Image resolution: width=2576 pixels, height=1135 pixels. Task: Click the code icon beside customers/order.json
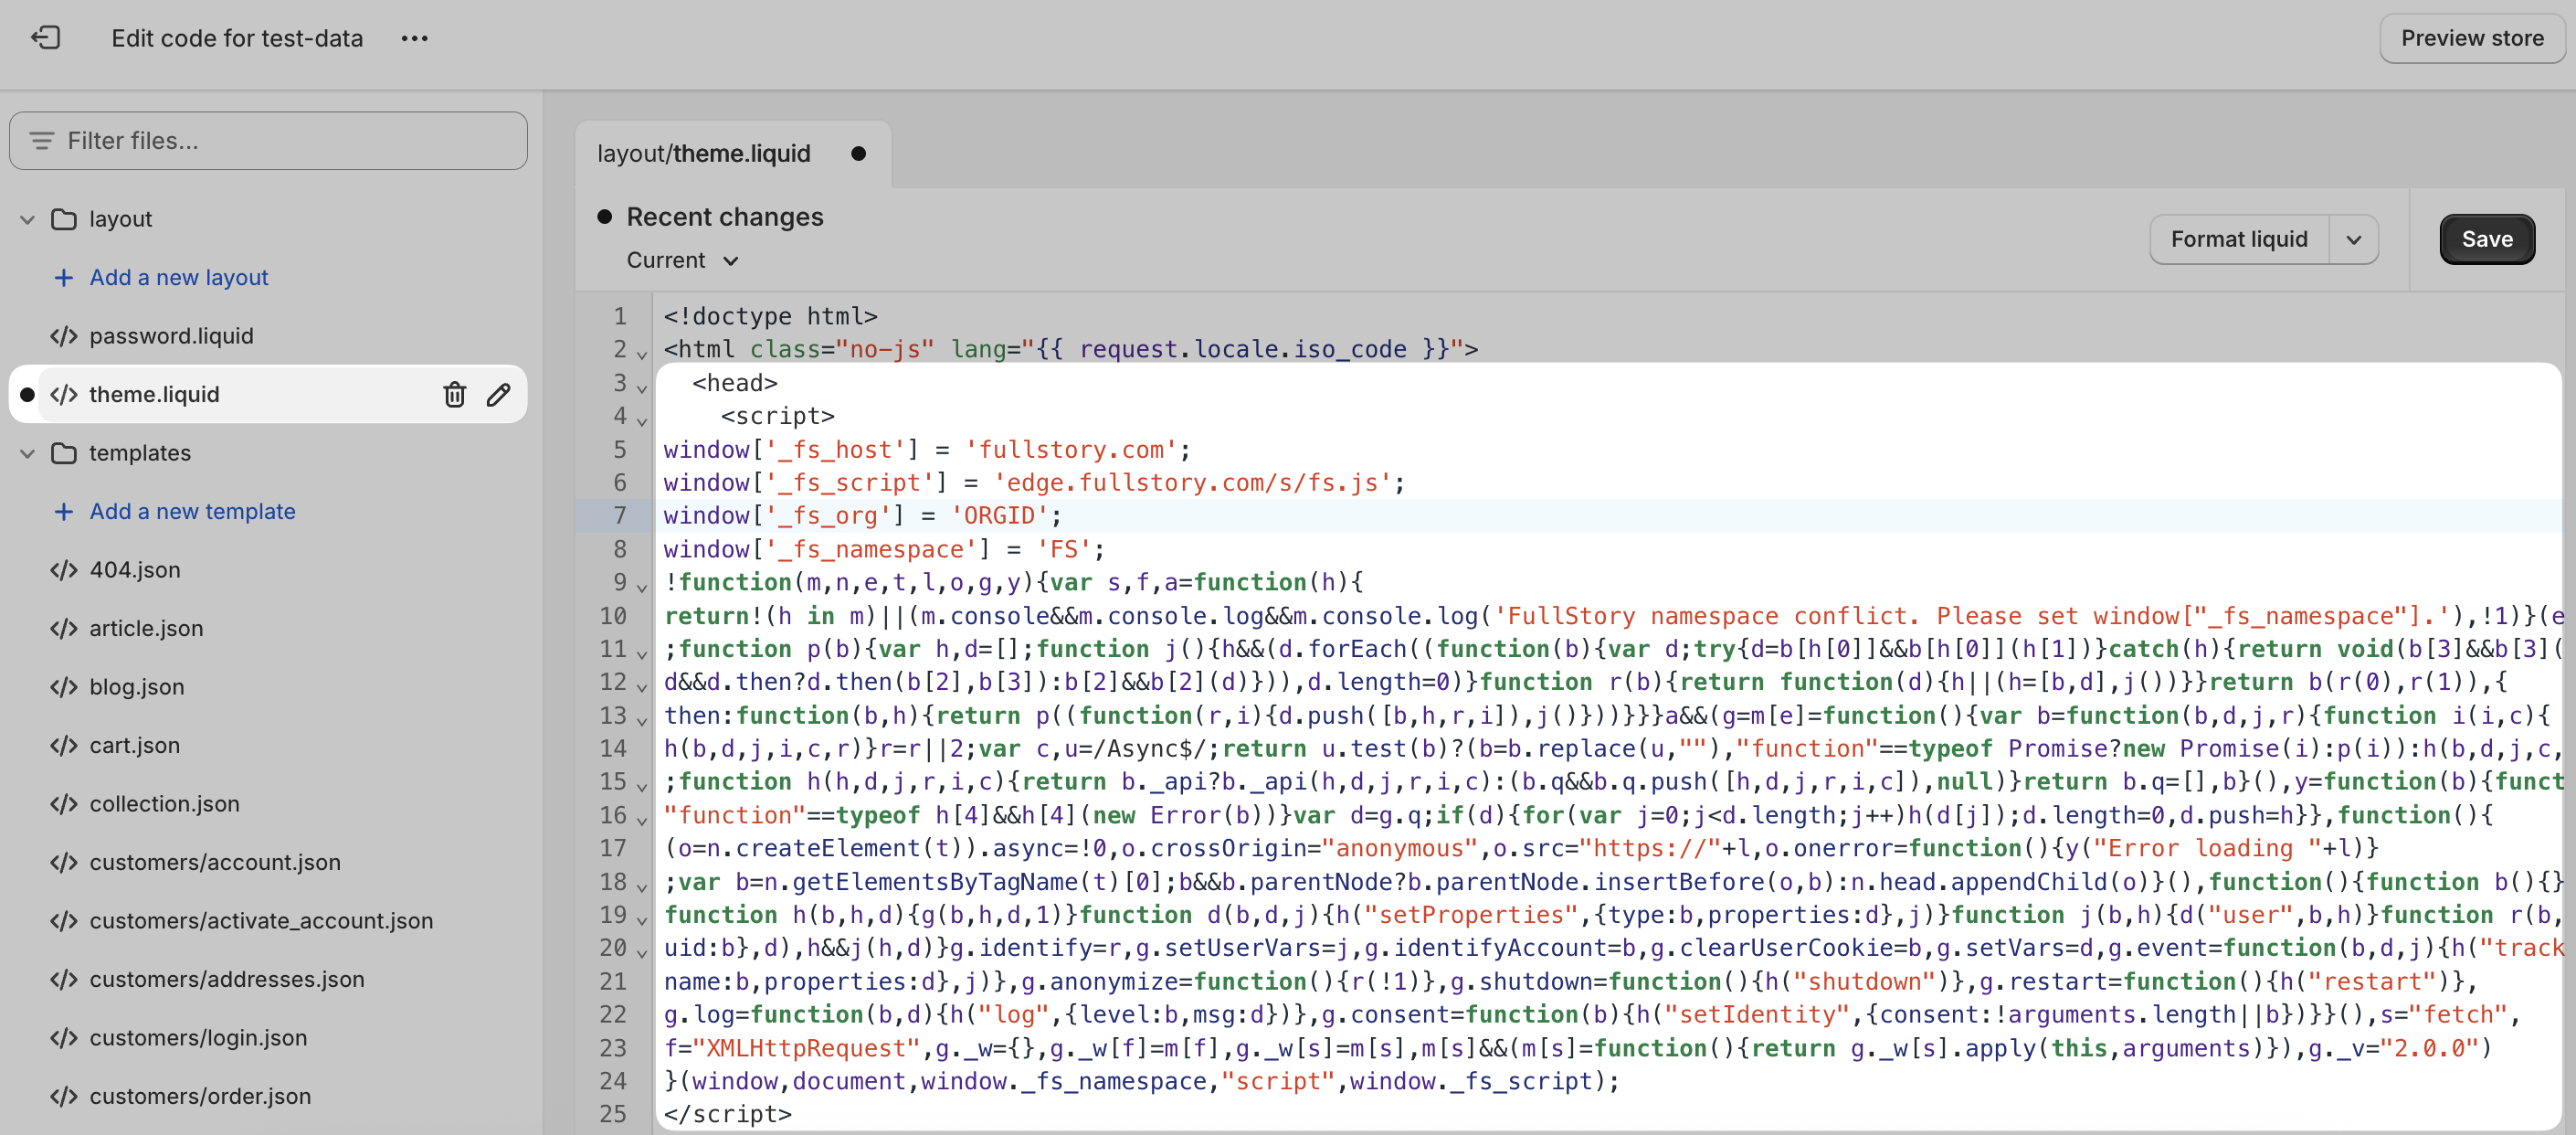64,1096
